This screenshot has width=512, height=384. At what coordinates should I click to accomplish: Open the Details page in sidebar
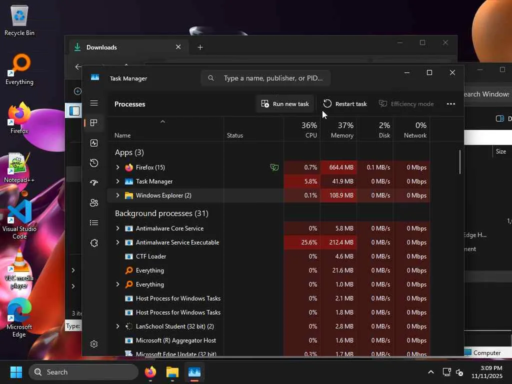pos(94,222)
